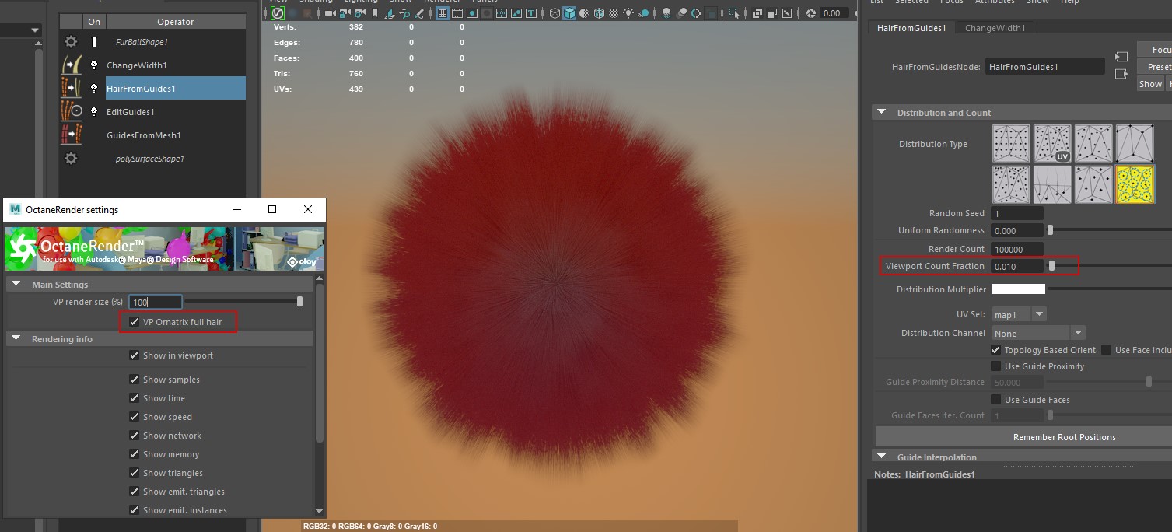Screen dimensions: 1172x532
Task: Enable the Use Guide Proximity checkbox
Action: pyautogui.click(x=996, y=366)
